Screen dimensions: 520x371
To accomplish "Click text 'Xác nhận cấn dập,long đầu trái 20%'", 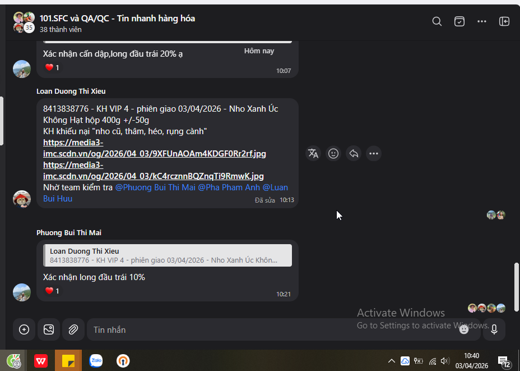I will pos(110,54).
